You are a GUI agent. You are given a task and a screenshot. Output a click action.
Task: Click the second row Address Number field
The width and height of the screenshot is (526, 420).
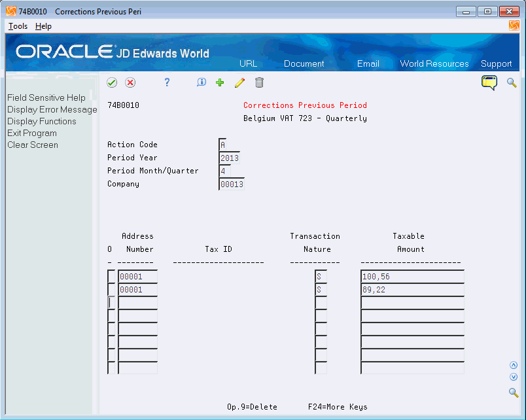click(x=138, y=290)
